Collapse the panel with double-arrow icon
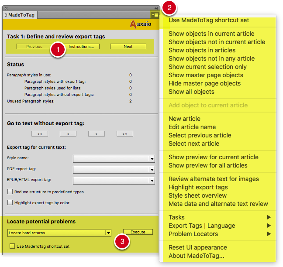283x267 pixels. pos(156,8)
